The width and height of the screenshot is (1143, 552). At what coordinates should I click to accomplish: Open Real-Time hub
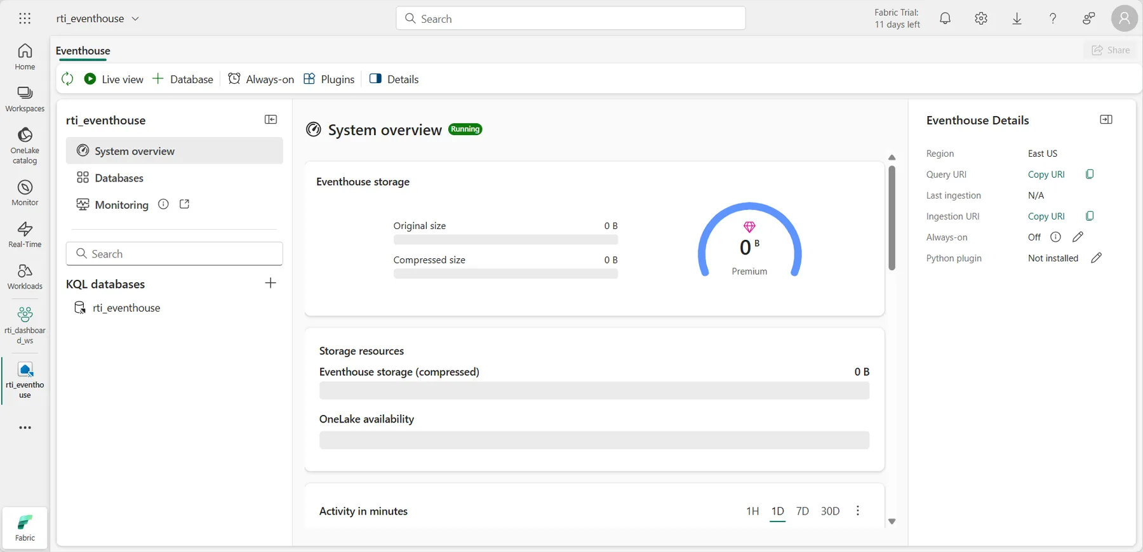click(25, 235)
